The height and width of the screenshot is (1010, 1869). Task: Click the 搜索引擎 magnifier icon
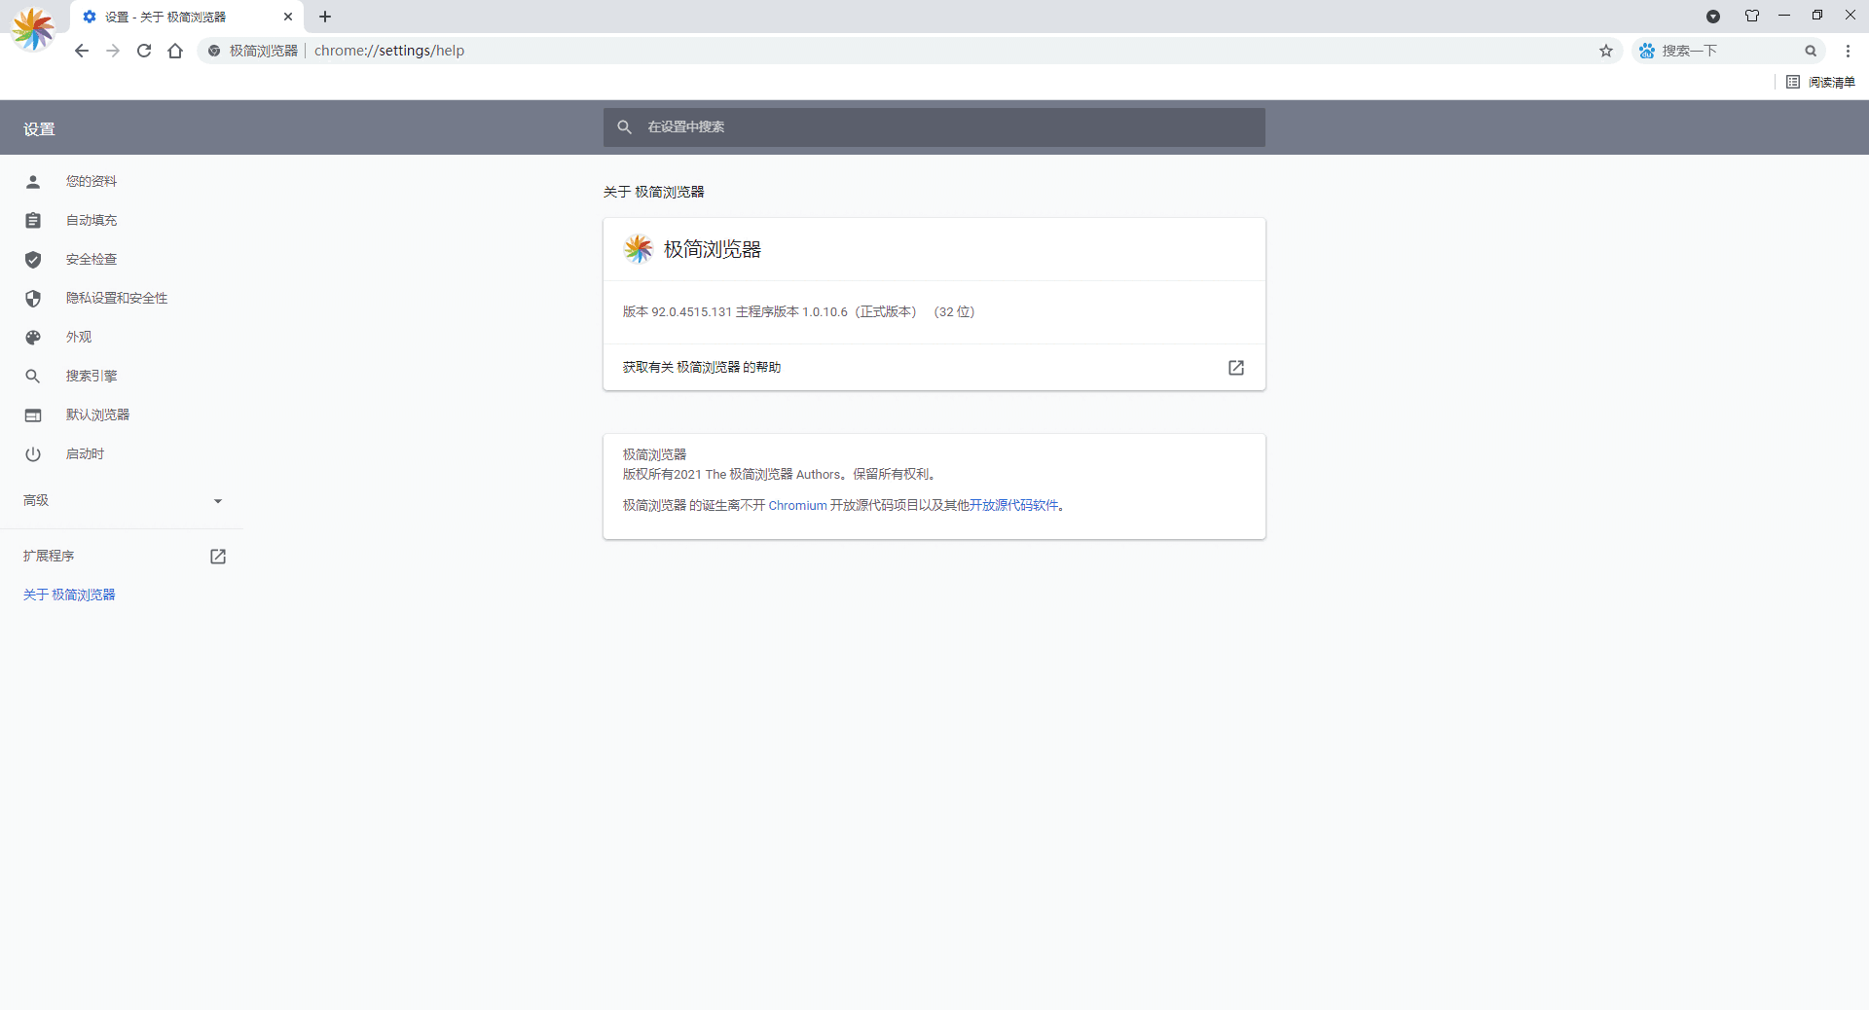(32, 376)
